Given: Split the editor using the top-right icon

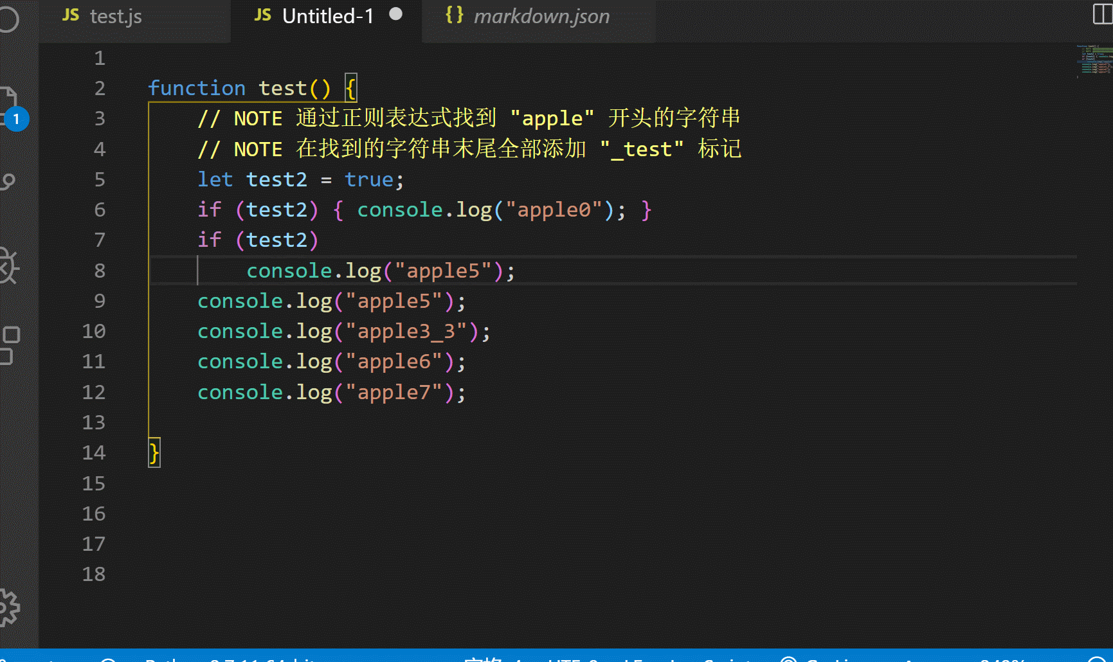Looking at the screenshot, I should point(1101,14).
